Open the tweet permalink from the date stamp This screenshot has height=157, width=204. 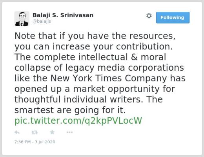[x=35, y=142]
